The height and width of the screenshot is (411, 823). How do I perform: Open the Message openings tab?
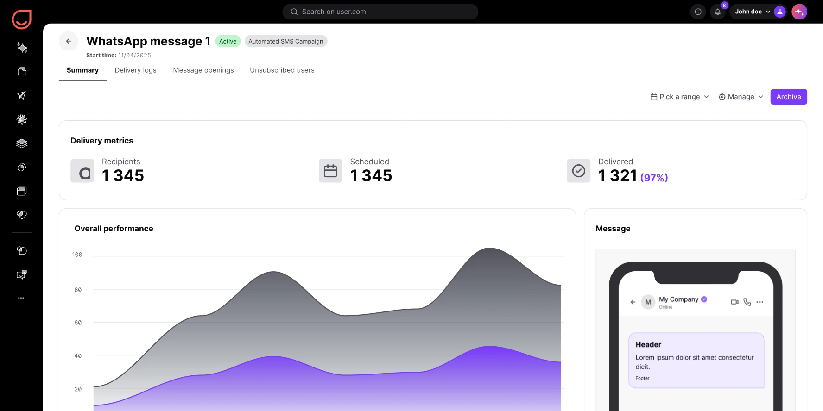203,70
